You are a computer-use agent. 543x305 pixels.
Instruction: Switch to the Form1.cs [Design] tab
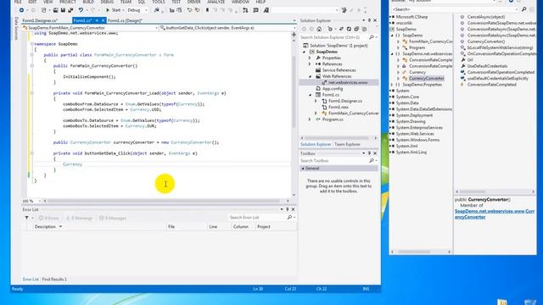[x=125, y=20]
